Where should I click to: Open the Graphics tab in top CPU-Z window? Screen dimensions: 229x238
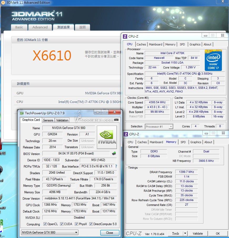(195, 44)
